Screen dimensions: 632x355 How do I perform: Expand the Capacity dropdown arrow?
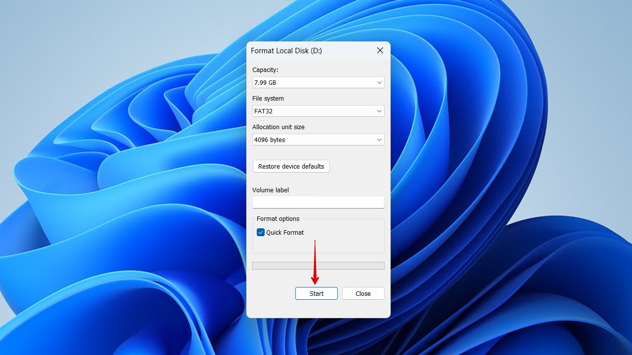379,83
